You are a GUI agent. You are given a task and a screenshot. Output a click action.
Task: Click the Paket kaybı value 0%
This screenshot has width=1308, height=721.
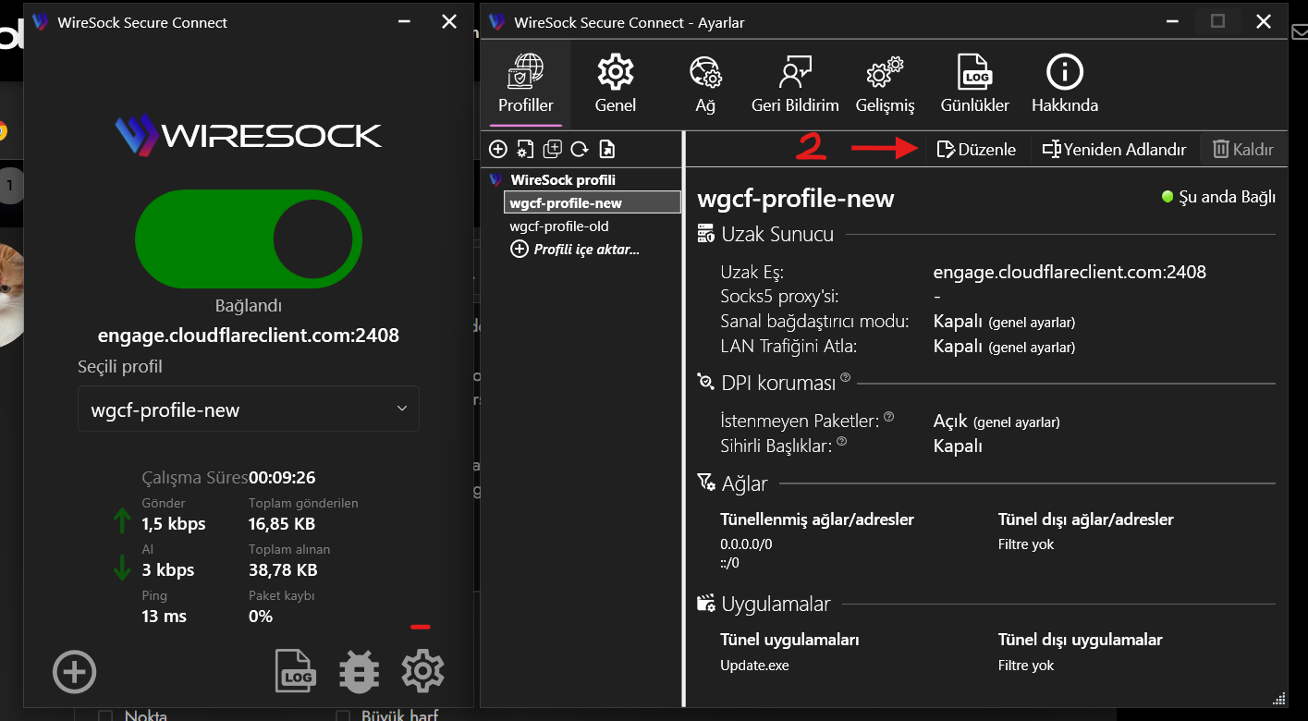point(261,617)
